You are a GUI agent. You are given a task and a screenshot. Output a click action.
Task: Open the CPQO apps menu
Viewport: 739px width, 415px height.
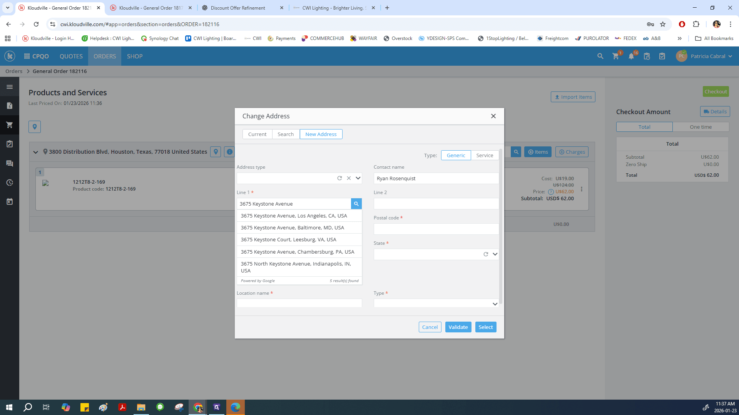click(36, 56)
